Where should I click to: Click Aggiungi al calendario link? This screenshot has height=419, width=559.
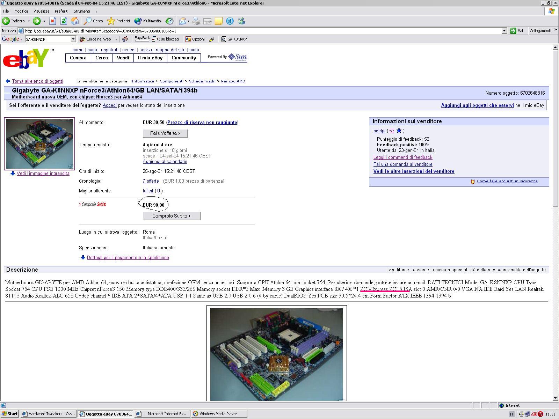point(165,162)
